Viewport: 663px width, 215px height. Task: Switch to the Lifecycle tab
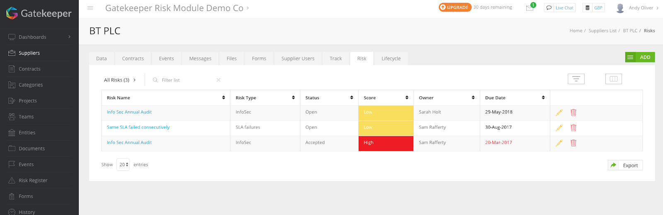point(391,58)
